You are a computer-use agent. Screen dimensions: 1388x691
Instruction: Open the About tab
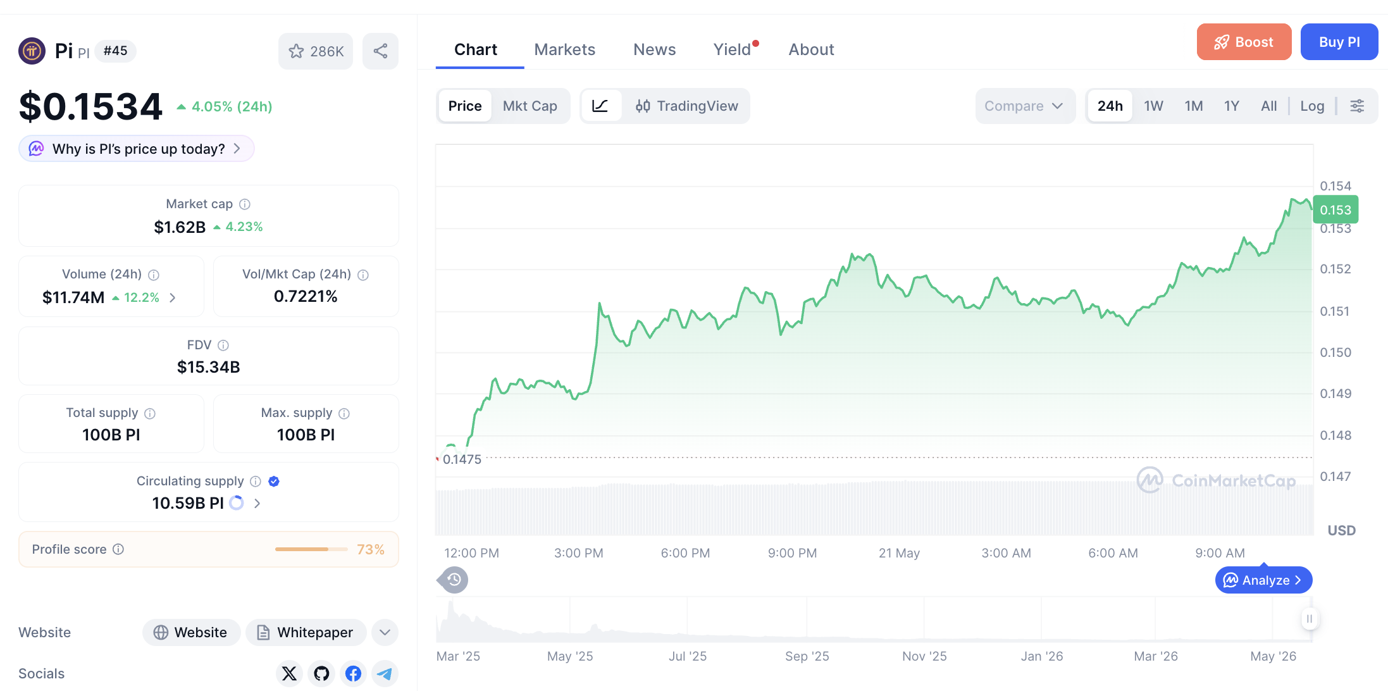pos(811,49)
